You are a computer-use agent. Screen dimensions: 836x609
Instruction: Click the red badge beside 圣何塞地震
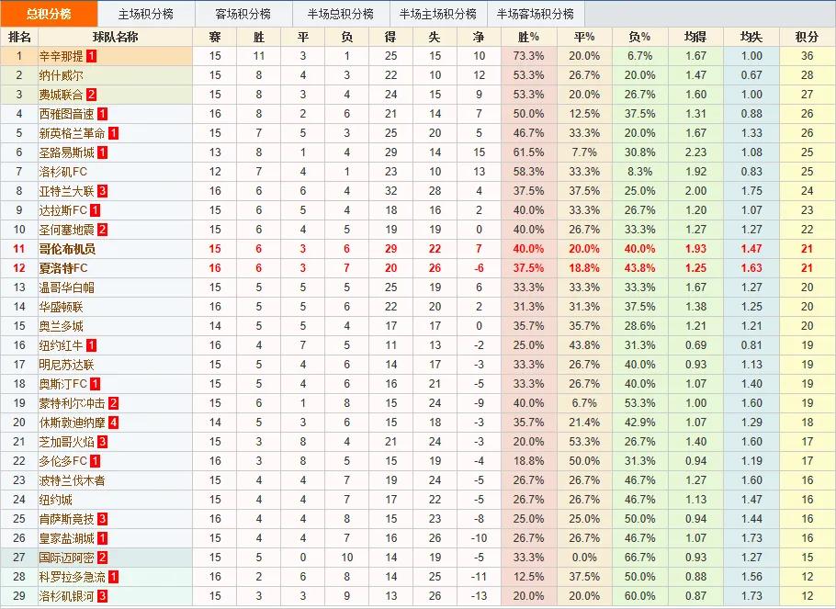(103, 230)
